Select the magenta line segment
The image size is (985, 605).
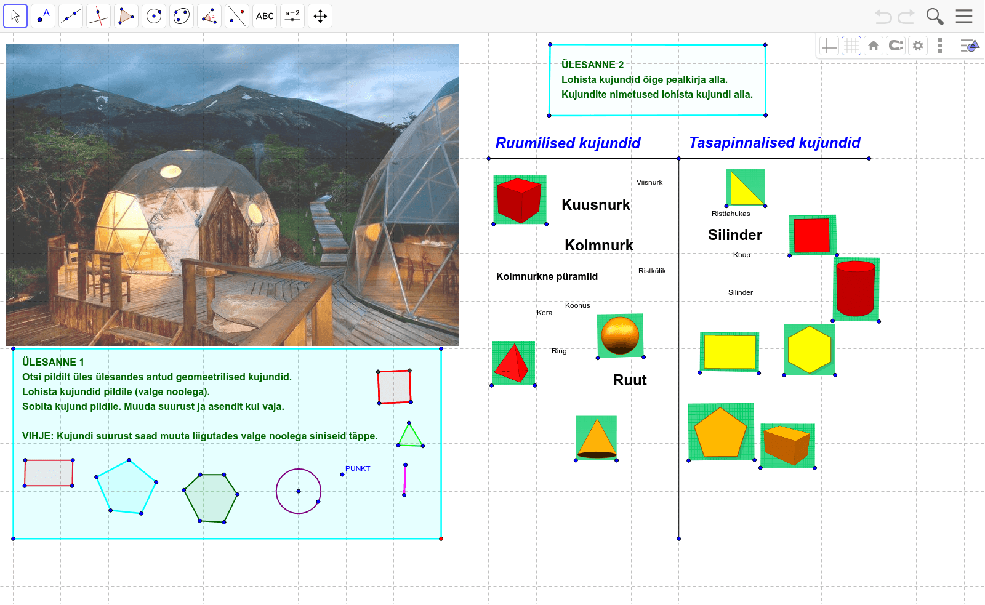coord(404,480)
